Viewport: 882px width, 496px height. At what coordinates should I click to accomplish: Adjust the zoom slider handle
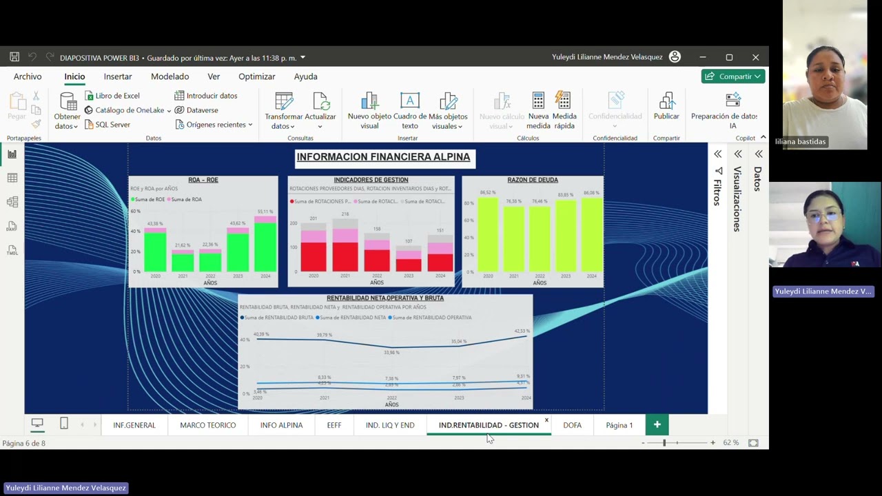click(x=664, y=443)
